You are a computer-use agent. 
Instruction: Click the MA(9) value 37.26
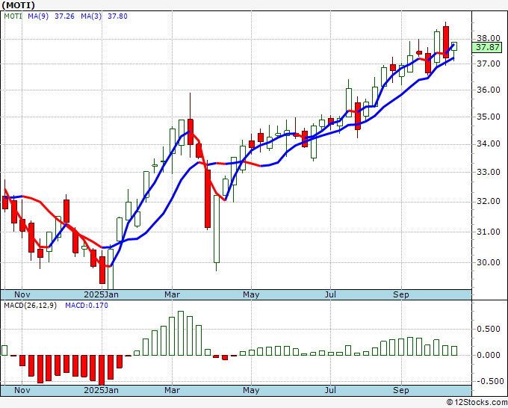tap(64, 16)
